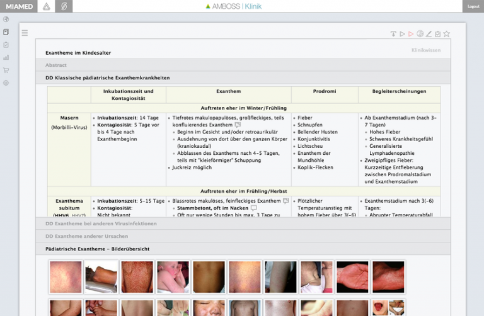The image size is (484, 316).
Task: Expand the Abstract section
Action: point(57,65)
